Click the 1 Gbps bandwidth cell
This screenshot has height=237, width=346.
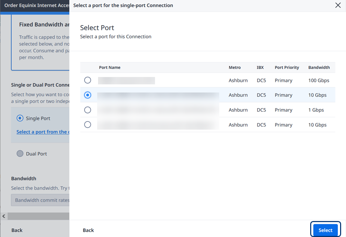316,110
